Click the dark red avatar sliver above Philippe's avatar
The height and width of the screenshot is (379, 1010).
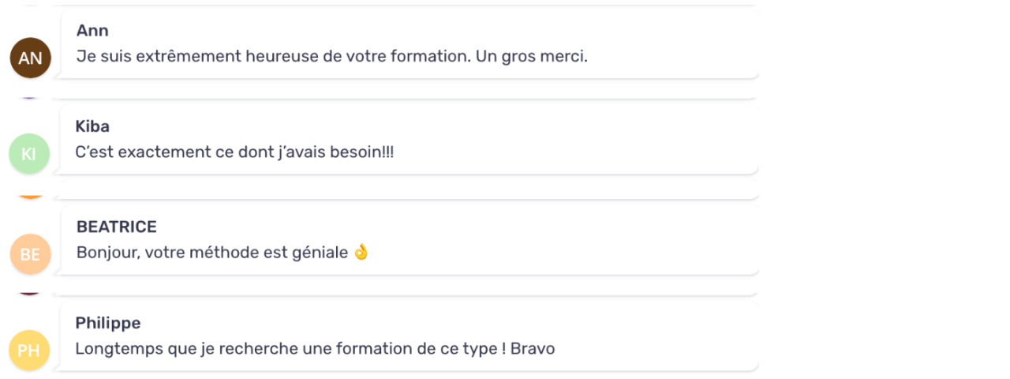coord(29,294)
